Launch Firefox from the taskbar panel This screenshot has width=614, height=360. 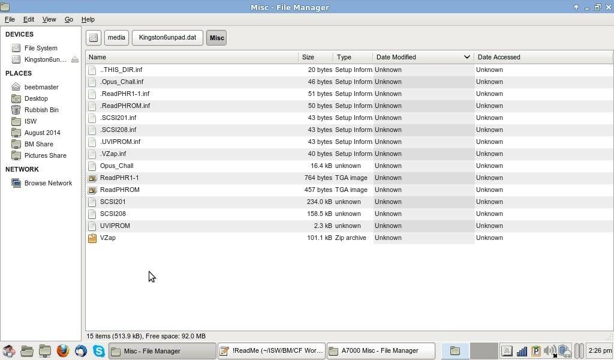63,351
